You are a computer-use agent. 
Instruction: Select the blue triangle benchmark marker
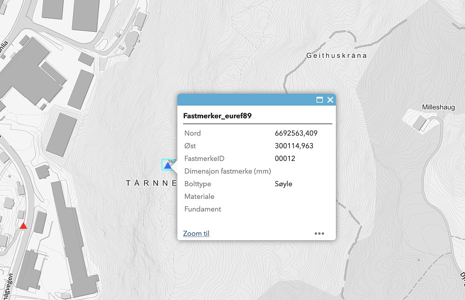[168, 166]
